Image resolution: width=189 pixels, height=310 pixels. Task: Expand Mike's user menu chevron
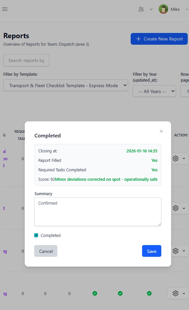pos(187,9)
